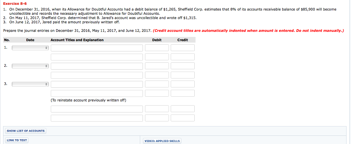Screen dimensions: 351x144
Task: Click last account title field at bottom
Action: (97, 118)
